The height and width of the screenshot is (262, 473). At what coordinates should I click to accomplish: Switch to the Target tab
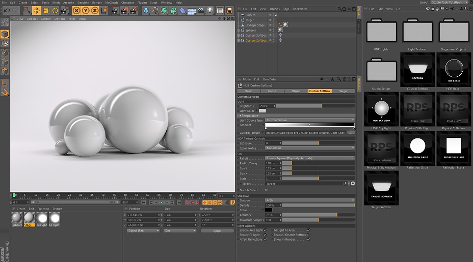(x=344, y=91)
